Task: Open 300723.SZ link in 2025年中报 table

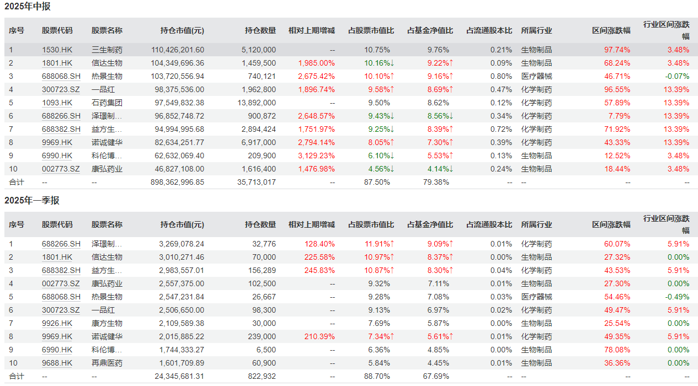Action: click(x=61, y=89)
